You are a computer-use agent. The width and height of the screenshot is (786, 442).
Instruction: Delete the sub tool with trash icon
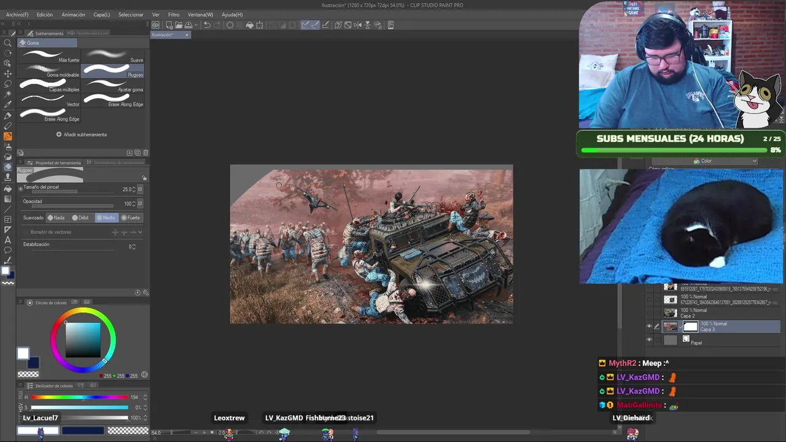coord(146,153)
